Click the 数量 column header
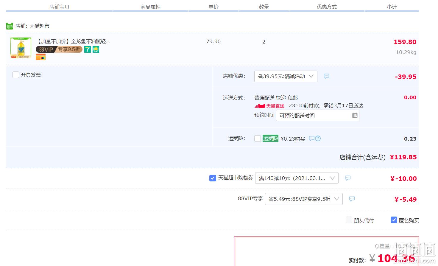 click(x=264, y=7)
